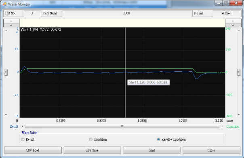The height and width of the screenshot is (158, 244).
Task: Click the left minus zoom button
Action: click(x=11, y=25)
